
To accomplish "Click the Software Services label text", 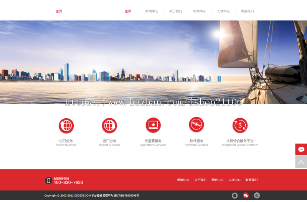I will coord(196,145).
